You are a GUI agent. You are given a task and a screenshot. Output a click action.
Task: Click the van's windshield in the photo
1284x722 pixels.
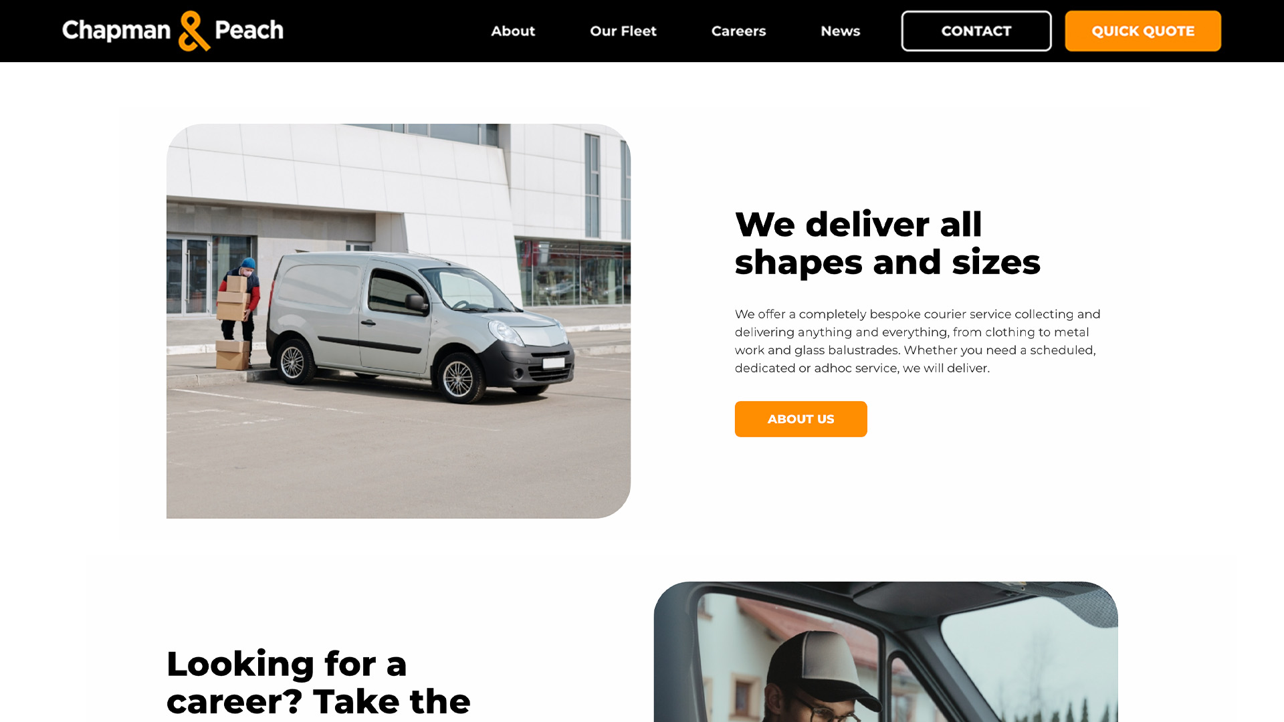468,289
